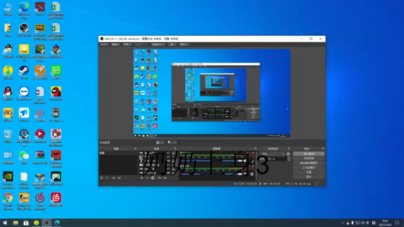Remove selected source with minus icon
Image resolution: width=404 pixels, height=227 pixels.
[147, 178]
